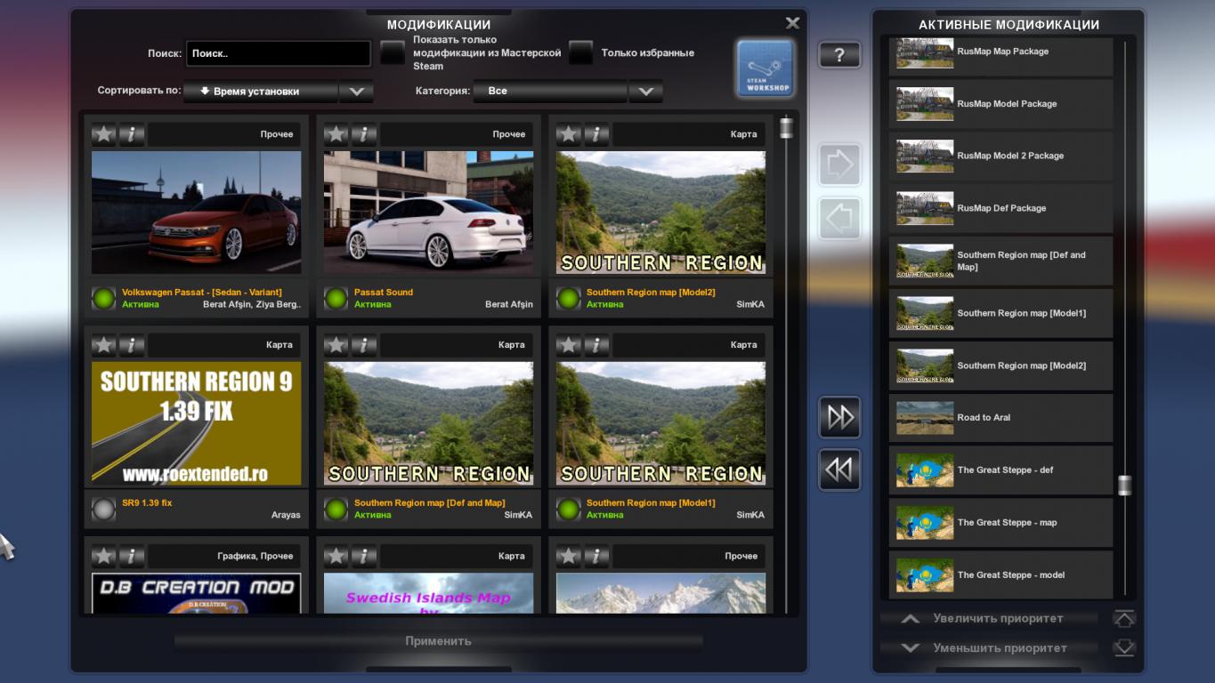Click into the mod search field
The image size is (1215, 683).
(278, 53)
